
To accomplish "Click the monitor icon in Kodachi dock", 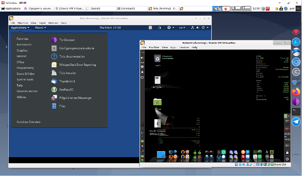I will pyautogui.click(x=161, y=155).
